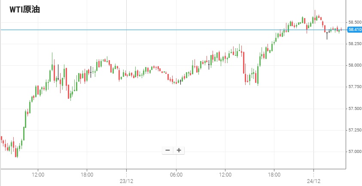Select the 06:00 time axis label
362x186 pixels.
(x=176, y=174)
